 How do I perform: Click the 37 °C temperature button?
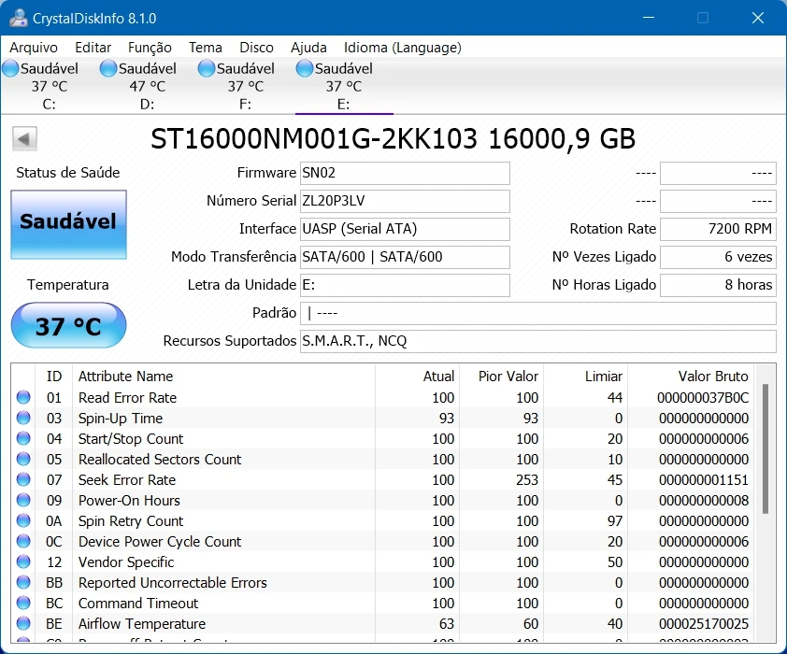[x=68, y=327]
